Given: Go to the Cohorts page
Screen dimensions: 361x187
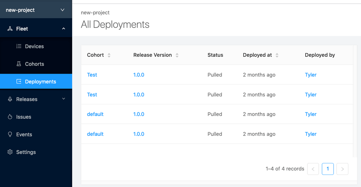Looking at the screenshot, I should [x=34, y=64].
